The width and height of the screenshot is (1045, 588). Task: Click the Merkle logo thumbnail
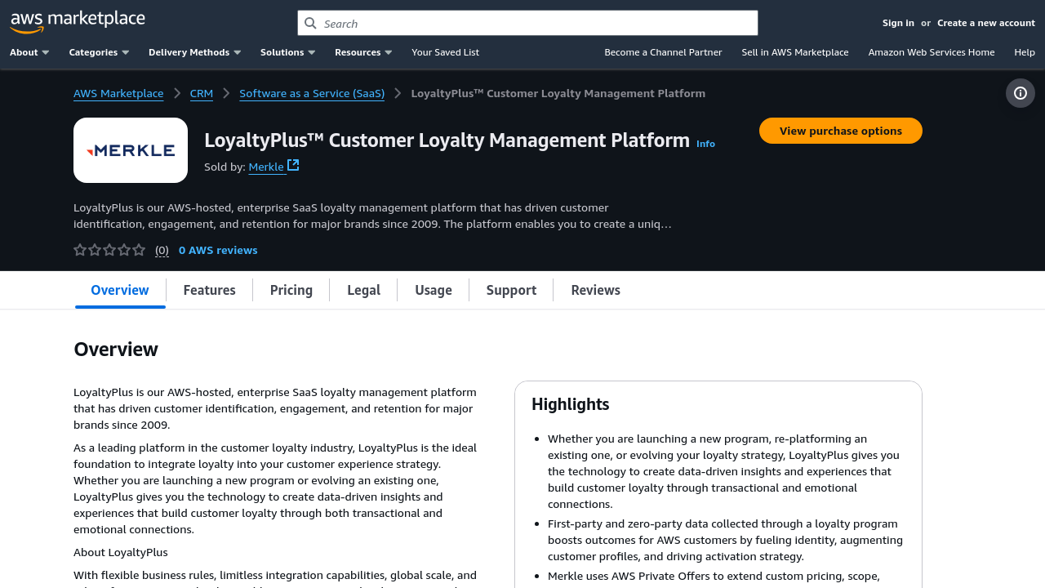point(131,149)
